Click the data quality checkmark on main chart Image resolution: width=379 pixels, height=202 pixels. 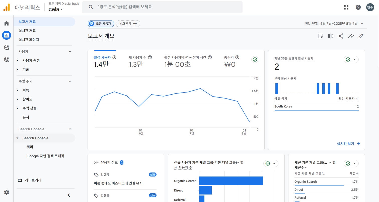[x=255, y=59]
